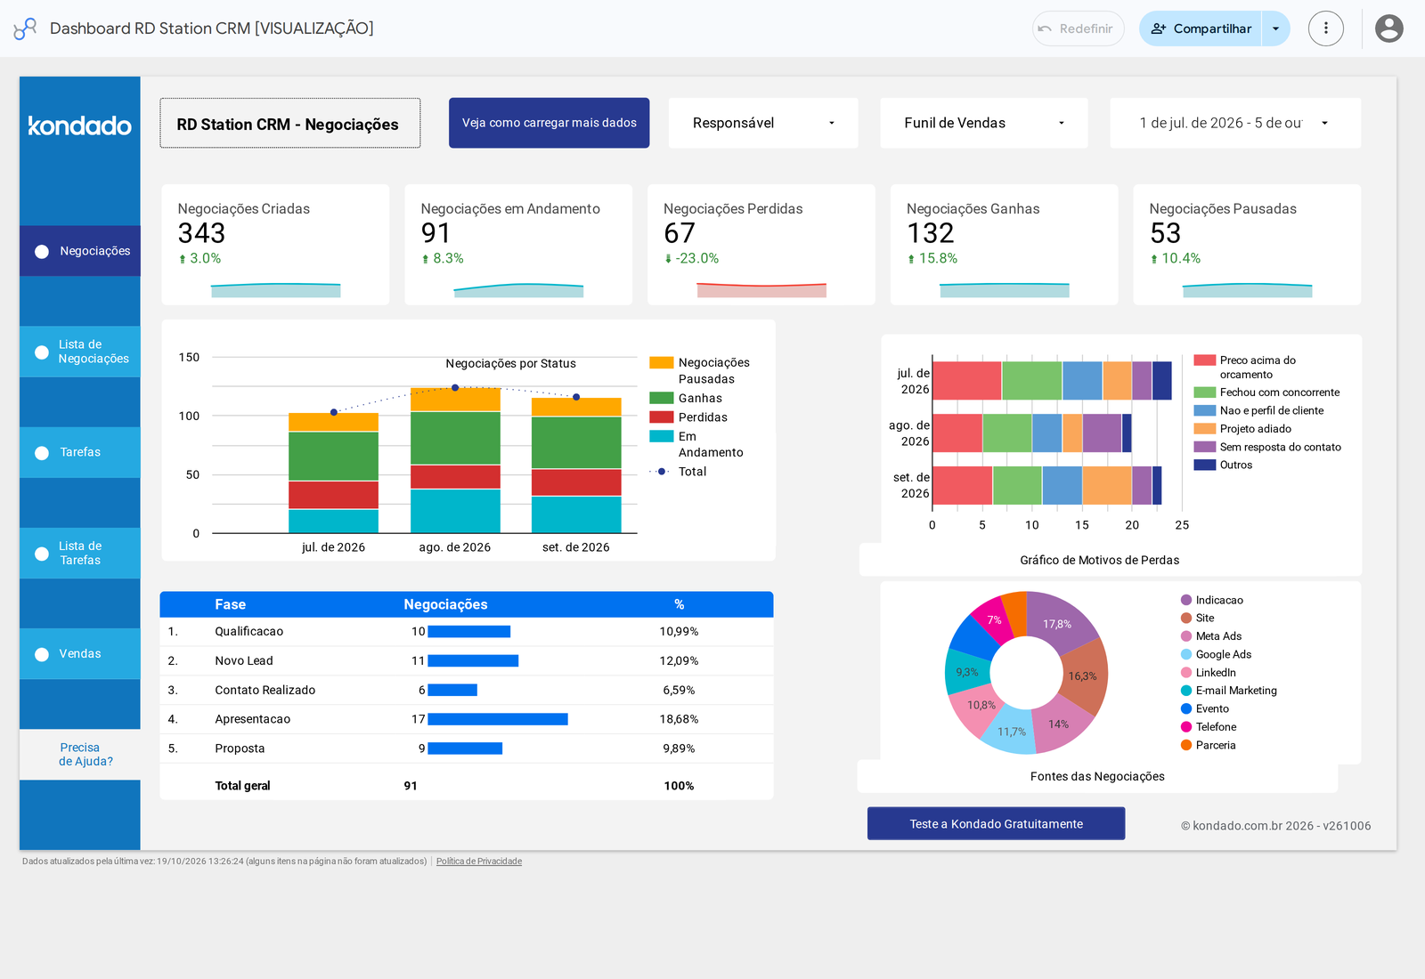Click the Redefinir reset button
This screenshot has width=1425, height=979.
pos(1078,28)
